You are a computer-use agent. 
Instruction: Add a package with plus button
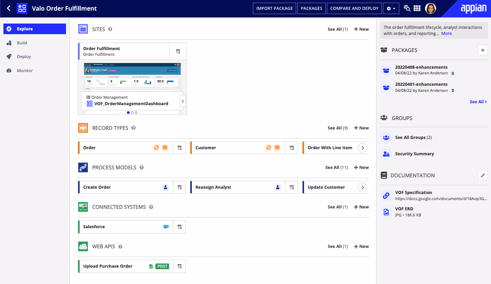point(483,50)
